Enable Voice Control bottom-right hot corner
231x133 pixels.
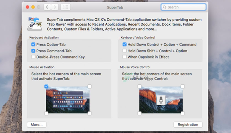click(x=183, y=113)
